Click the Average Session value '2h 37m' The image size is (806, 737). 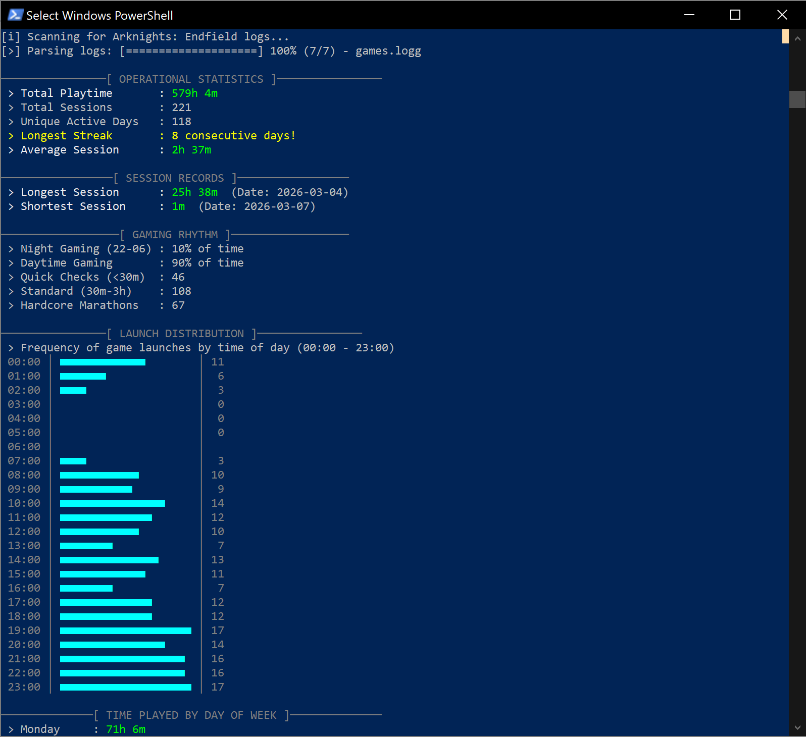191,150
